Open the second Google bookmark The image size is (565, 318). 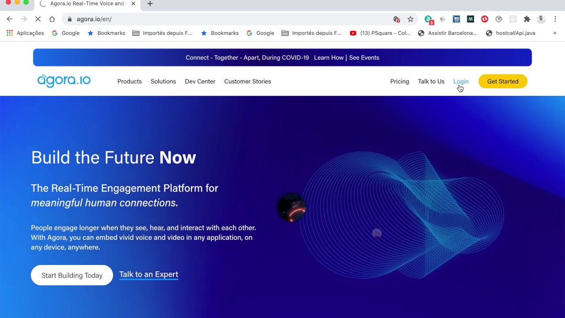coord(260,33)
